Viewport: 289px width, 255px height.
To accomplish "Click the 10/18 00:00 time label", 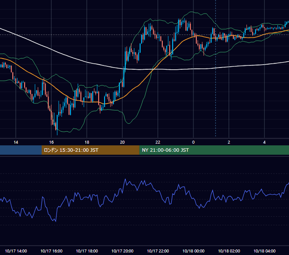I will (193, 251).
